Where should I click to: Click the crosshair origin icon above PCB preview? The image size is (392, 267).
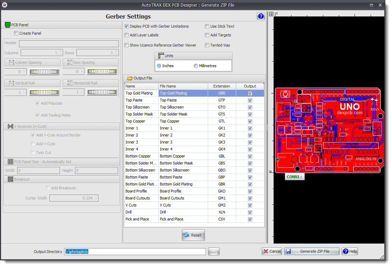[271, 14]
